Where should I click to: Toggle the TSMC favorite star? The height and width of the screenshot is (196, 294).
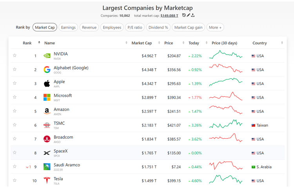coord(15,125)
